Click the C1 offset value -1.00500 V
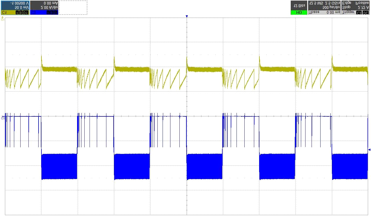The width and height of the screenshot is (371, 216). (19, 3)
